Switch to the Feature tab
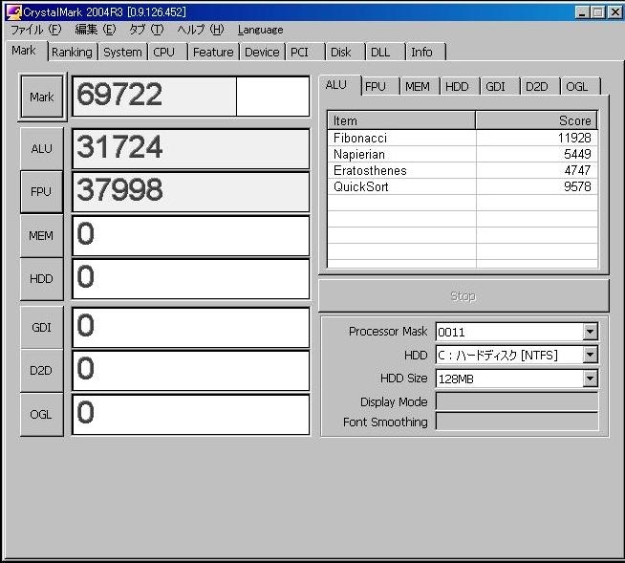Screen dimensions: 625x563 coord(213,52)
